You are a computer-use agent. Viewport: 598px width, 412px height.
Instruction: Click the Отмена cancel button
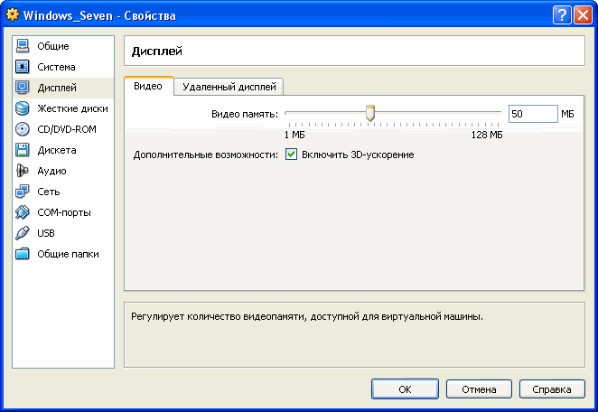(480, 389)
